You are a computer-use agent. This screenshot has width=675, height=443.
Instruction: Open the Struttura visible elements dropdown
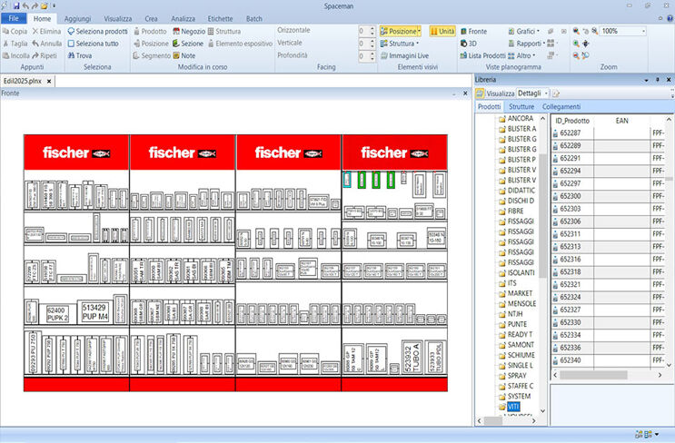417,44
